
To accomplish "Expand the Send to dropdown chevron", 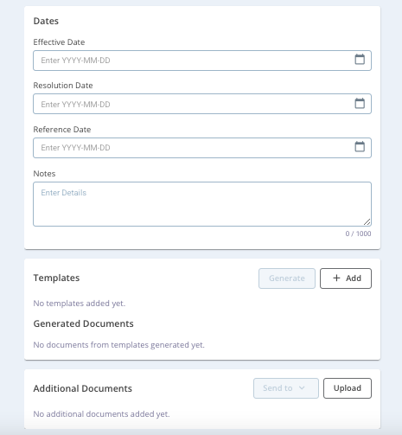I will [302, 388].
